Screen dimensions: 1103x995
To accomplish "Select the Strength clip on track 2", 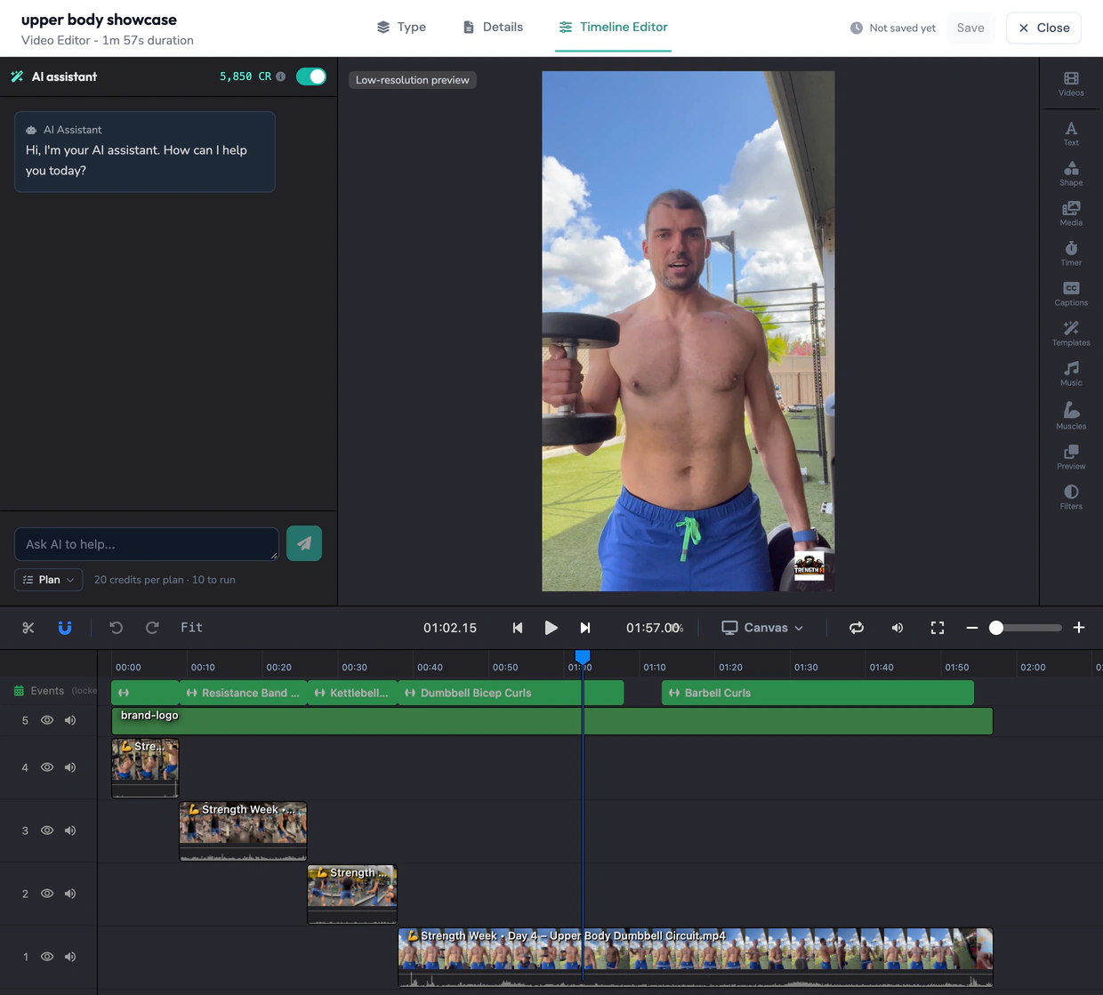I will pos(352,894).
